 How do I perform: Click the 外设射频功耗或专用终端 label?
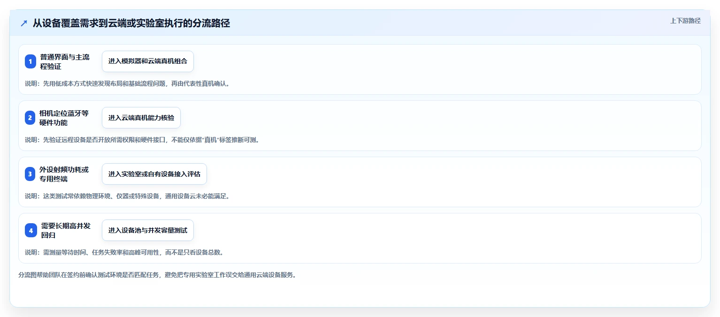point(64,174)
